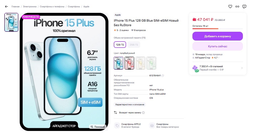Click the Похожие similar items icon

pos(92,127)
